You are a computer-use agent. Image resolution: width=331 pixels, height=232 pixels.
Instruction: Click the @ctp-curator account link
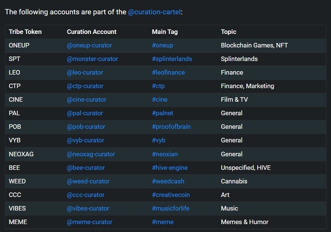click(85, 86)
